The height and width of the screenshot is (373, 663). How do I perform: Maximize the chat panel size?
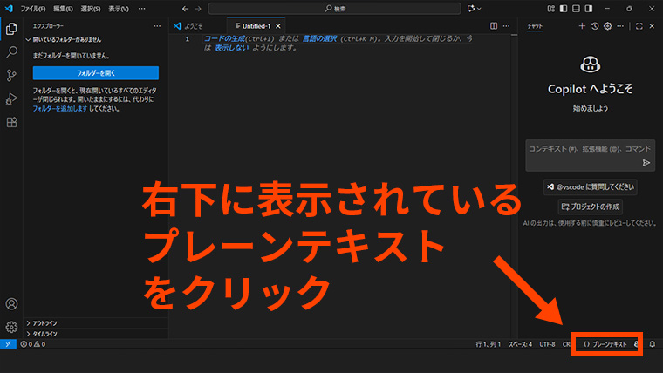click(639, 26)
